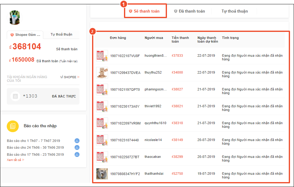Click the shop profile avatar

click(15, 17)
